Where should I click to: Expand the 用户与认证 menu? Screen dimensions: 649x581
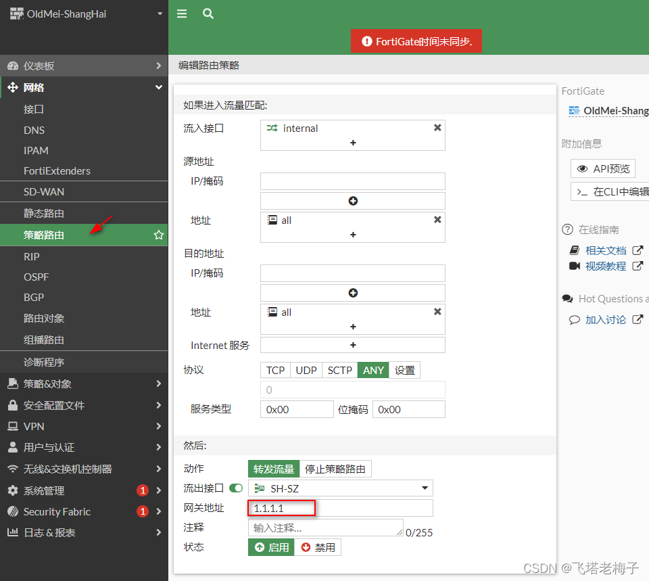click(84, 447)
